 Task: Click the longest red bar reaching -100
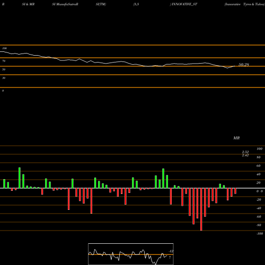tap(201, 209)
